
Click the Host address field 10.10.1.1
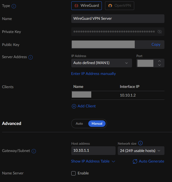(x=93, y=151)
